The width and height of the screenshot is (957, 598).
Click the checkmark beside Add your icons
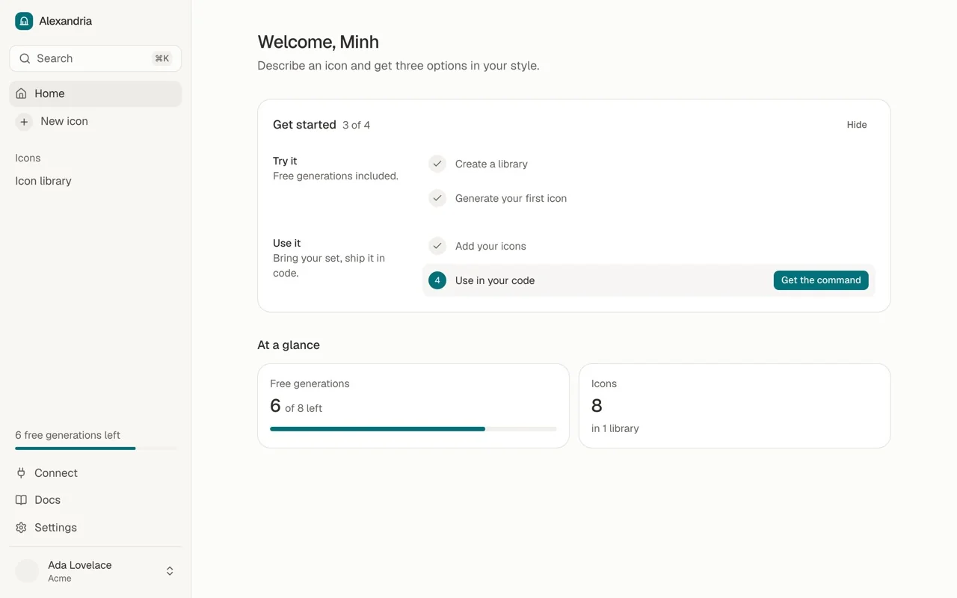(437, 246)
